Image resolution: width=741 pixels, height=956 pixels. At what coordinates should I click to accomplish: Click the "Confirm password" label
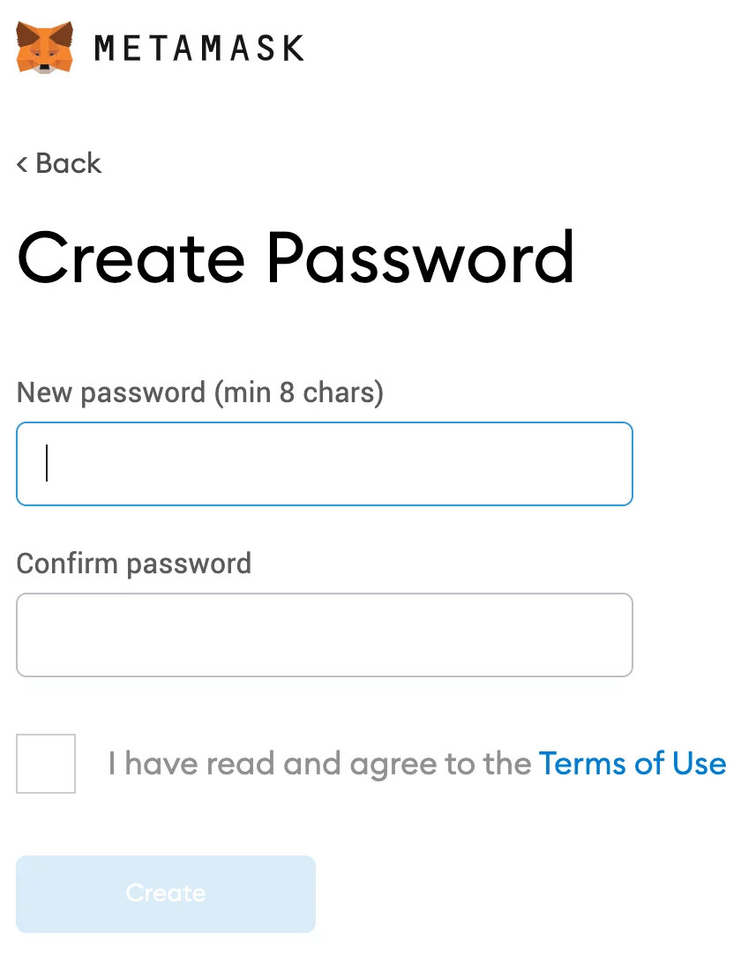tap(133, 564)
